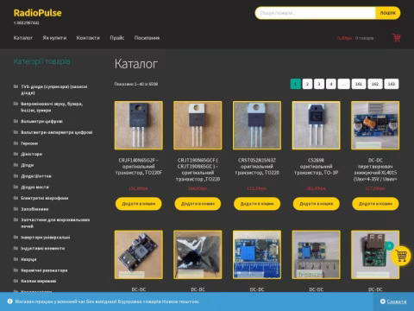Viewport: 414px width, 311px height.
Task: Open XL4015 DC-DC converter image
Action: [x=375, y=125]
